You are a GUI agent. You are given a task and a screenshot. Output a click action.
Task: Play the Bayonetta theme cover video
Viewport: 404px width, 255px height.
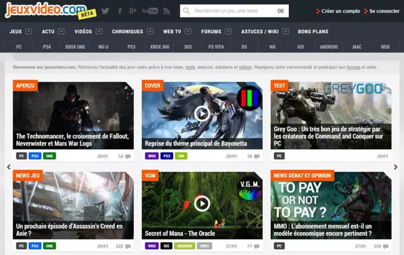point(202,113)
